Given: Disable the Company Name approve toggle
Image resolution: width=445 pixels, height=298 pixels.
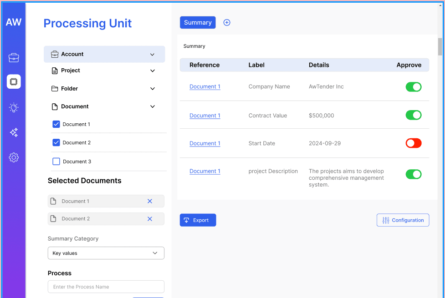Looking at the screenshot, I should pyautogui.click(x=414, y=87).
